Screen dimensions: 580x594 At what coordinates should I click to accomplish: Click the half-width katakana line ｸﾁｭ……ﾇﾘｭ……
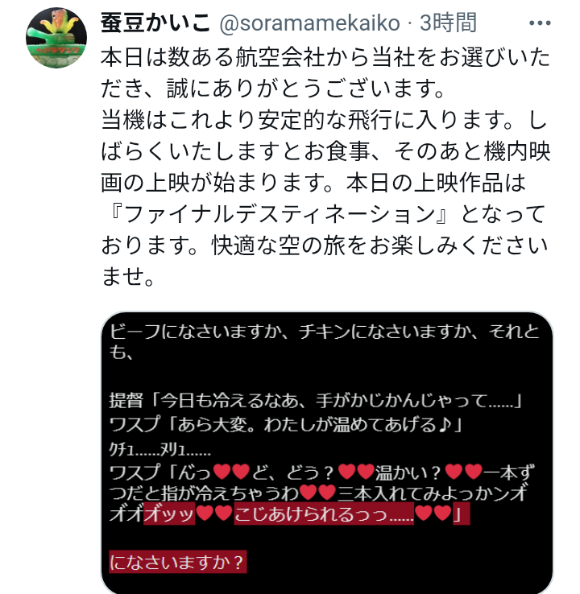tap(160, 450)
